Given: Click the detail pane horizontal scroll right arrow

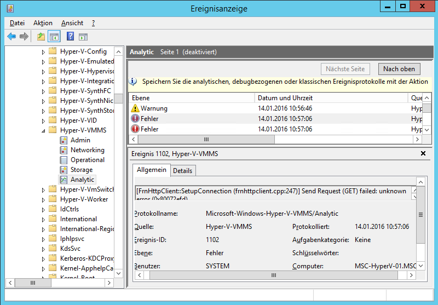Looking at the screenshot, I should (x=411, y=275).
